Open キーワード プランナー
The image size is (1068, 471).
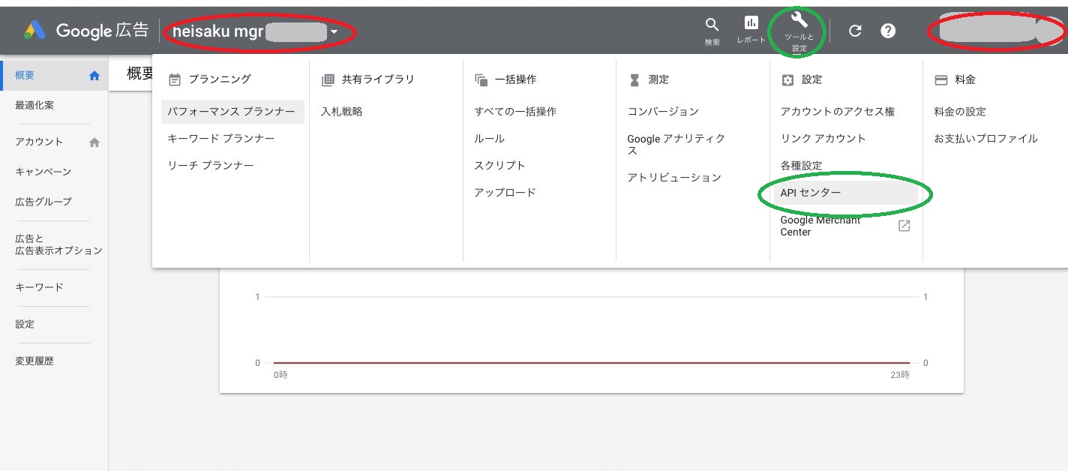[221, 139]
